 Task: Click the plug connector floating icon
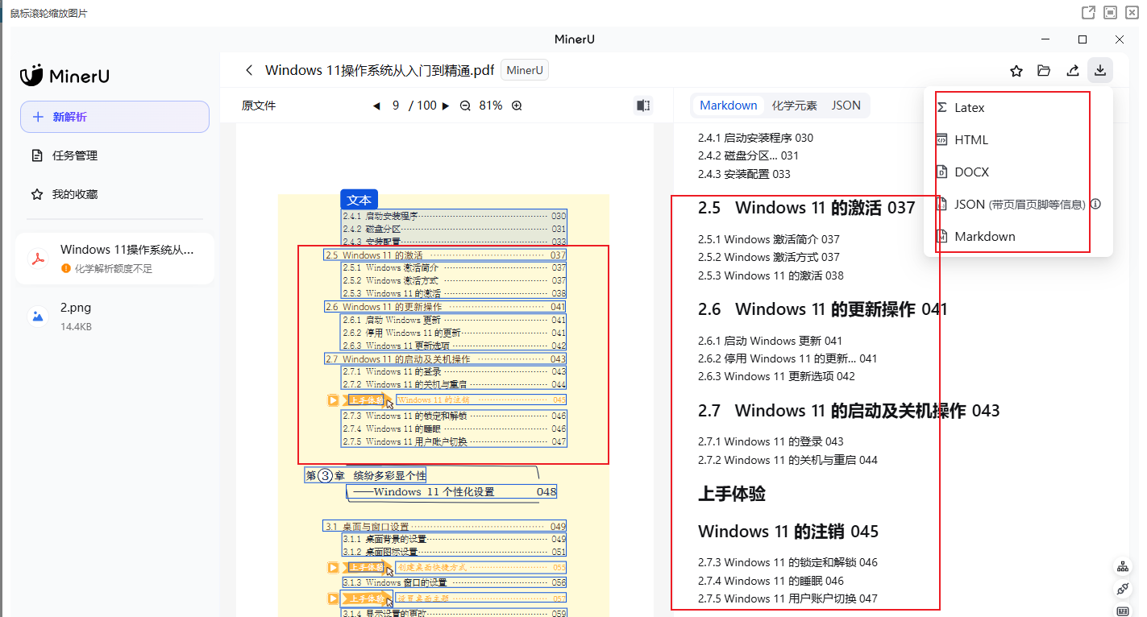[x=1123, y=589]
